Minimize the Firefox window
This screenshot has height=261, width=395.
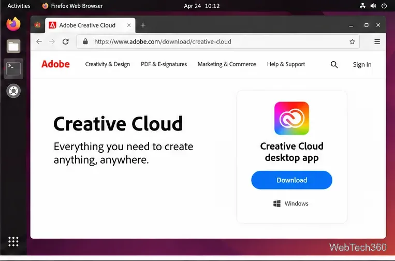[351, 25]
